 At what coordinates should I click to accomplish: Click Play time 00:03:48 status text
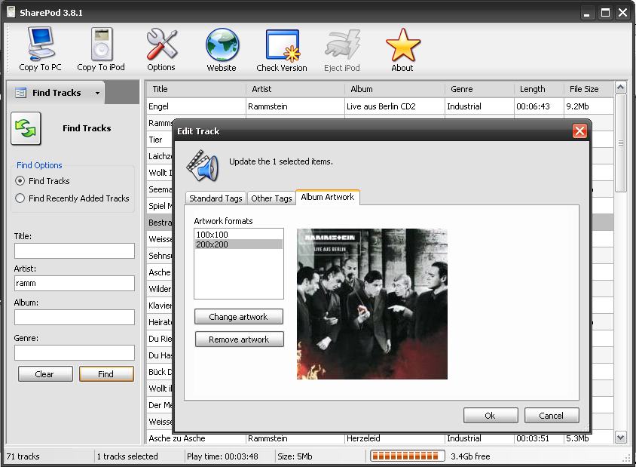222,456
